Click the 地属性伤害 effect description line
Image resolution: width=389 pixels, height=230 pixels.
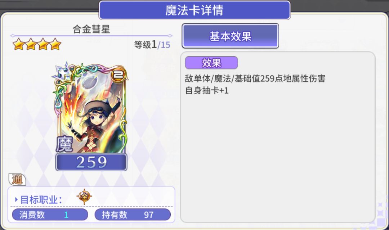[255, 78]
